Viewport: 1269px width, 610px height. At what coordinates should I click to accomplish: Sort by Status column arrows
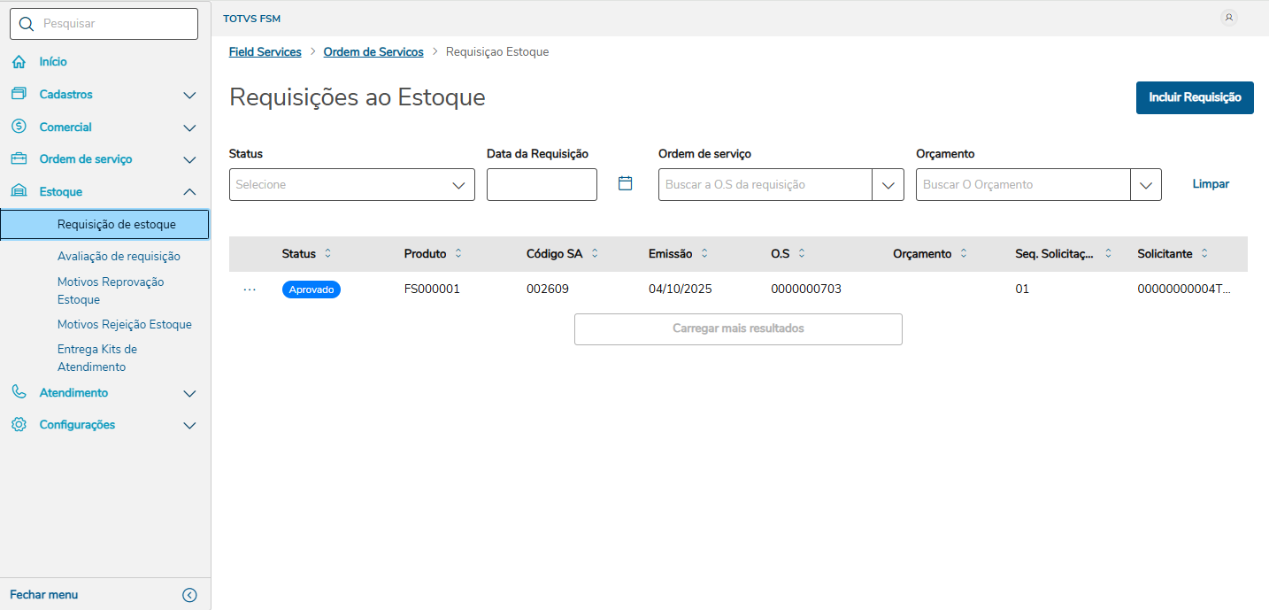pos(328,253)
